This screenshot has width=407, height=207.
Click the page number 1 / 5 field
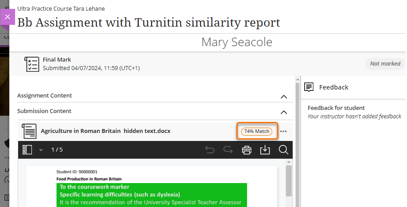click(x=57, y=150)
